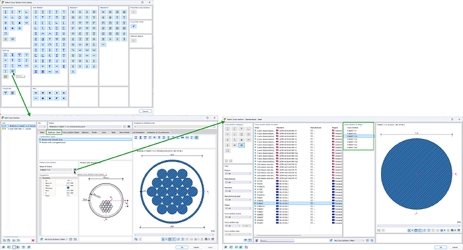This screenshot has width=463, height=250.
Task: Click Cancel in Select Cross-Section from Library window
Action: point(146,111)
